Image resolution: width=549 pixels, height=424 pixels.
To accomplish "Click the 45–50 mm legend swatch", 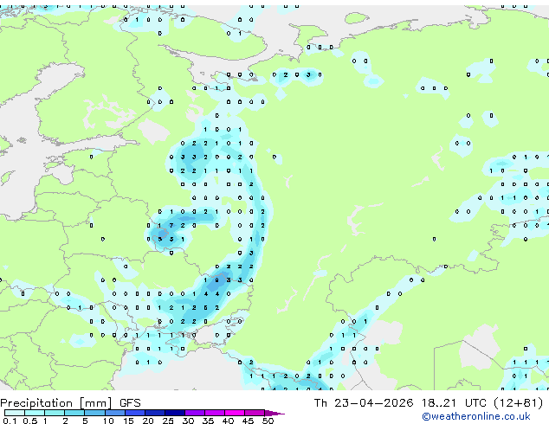I will pyautogui.click(x=255, y=413).
